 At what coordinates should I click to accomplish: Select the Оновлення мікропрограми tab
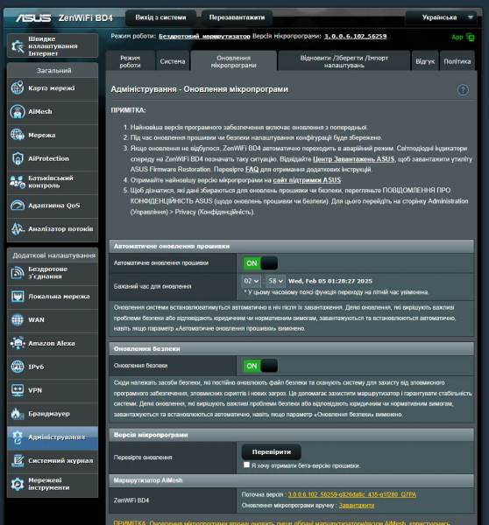coord(233,61)
